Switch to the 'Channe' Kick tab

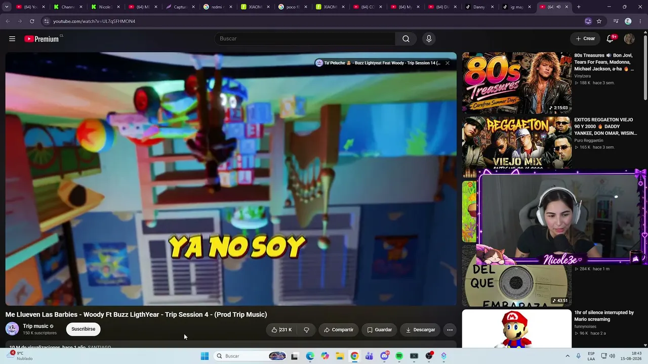(68, 7)
